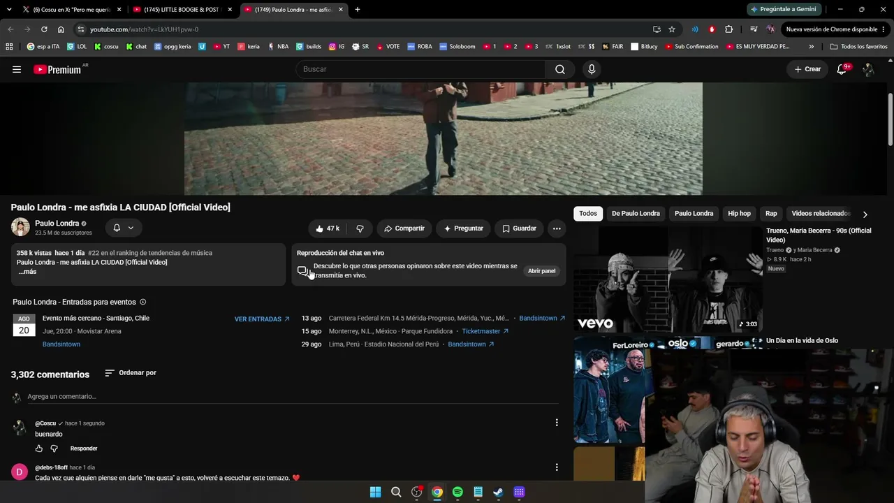Like the video with 47 k likes

point(327,228)
